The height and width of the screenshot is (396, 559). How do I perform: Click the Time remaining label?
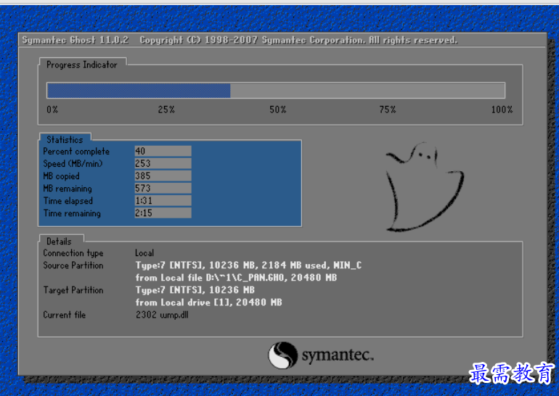click(72, 213)
